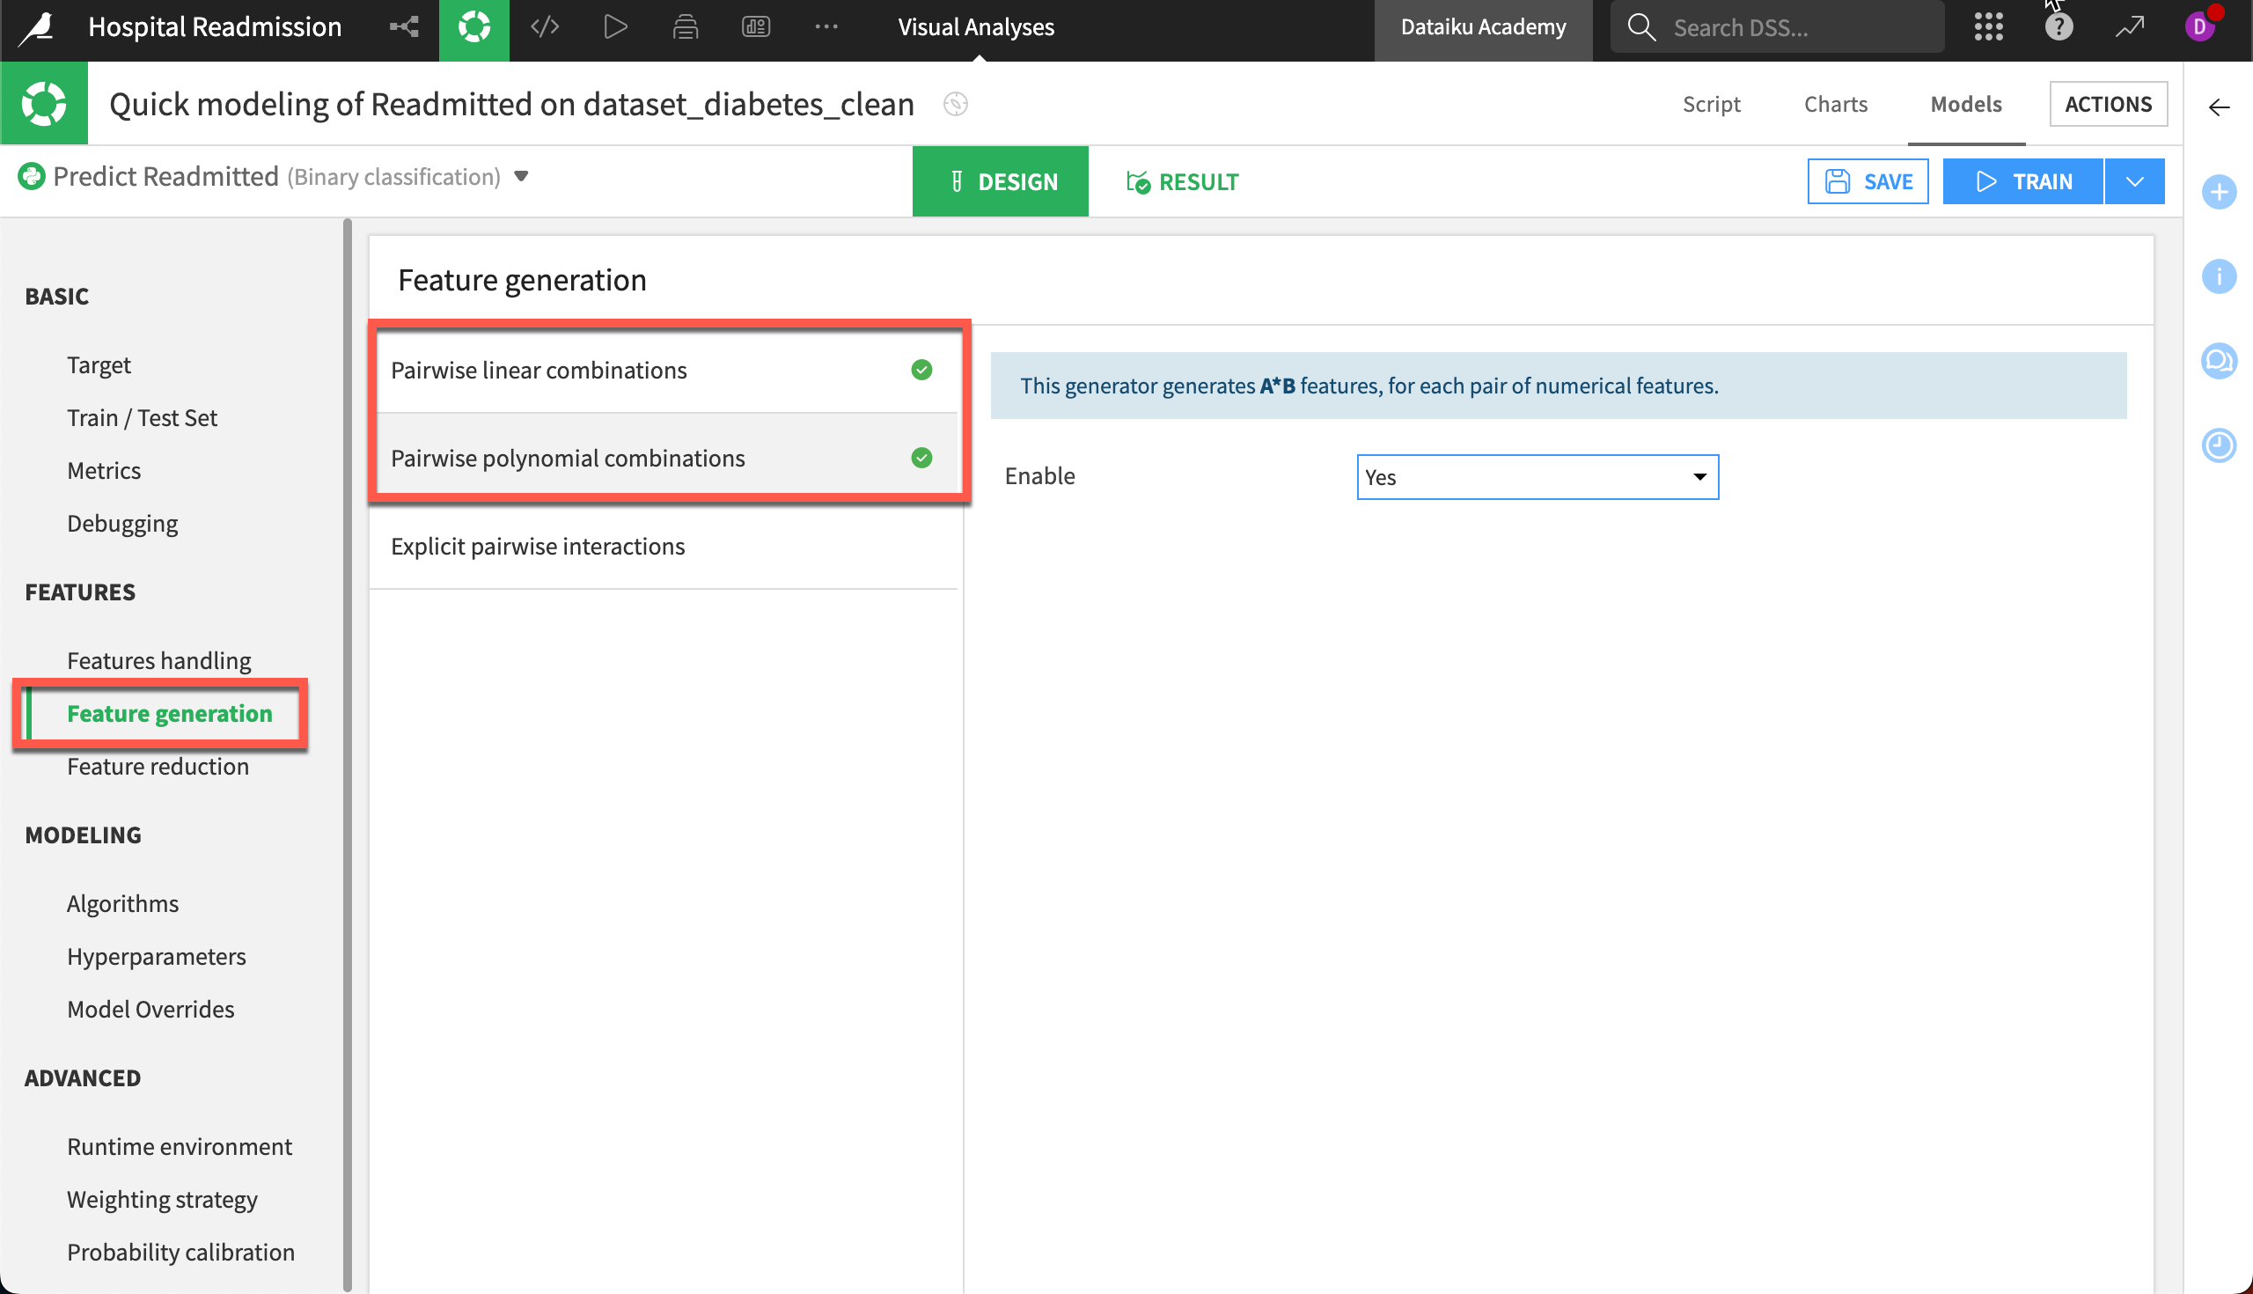Image resolution: width=2253 pixels, height=1294 pixels.
Task: Click the search magnifier in the top bar
Action: [1640, 26]
